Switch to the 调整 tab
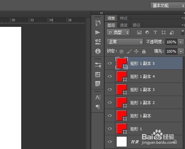 pos(111,18)
